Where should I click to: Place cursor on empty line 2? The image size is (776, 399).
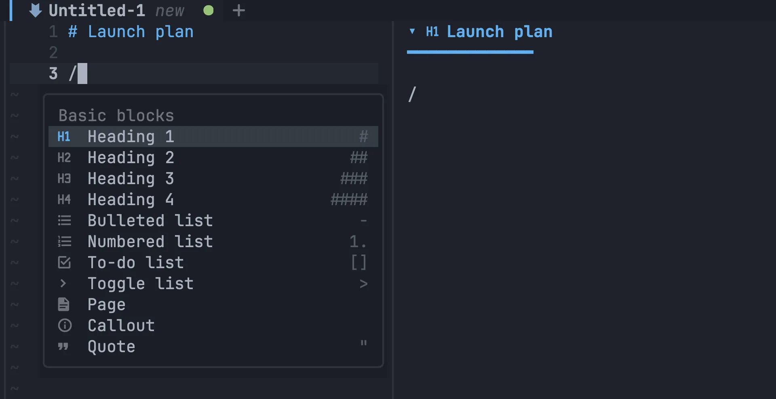pyautogui.click(x=222, y=52)
